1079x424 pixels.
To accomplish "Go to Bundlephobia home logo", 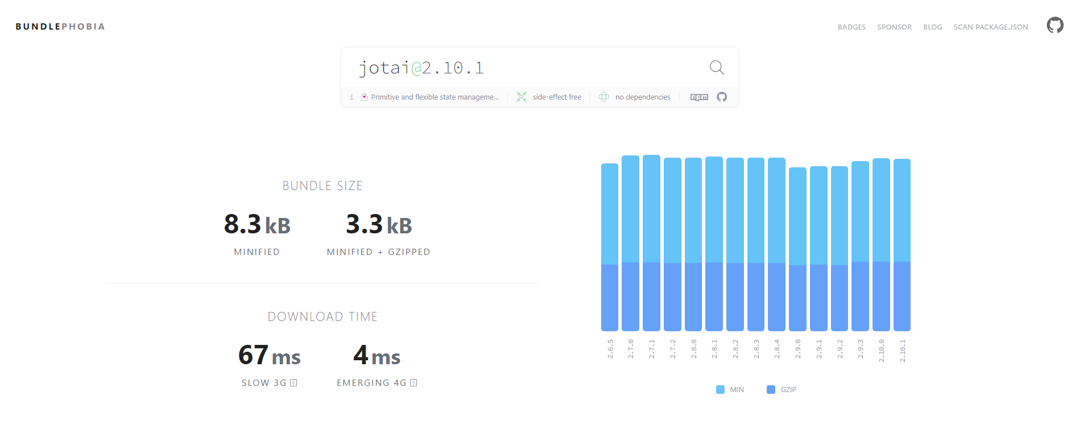I will click(60, 27).
